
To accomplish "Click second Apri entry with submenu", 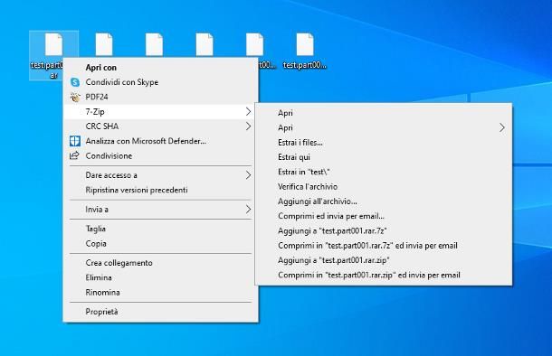I will (384, 128).
